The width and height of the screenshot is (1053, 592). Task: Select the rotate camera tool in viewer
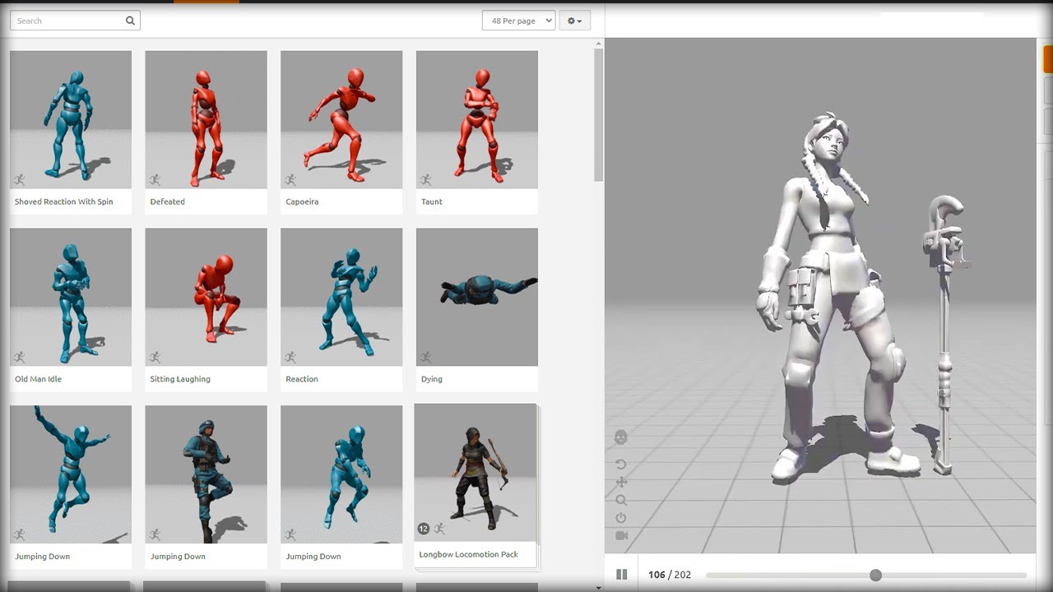(x=621, y=465)
